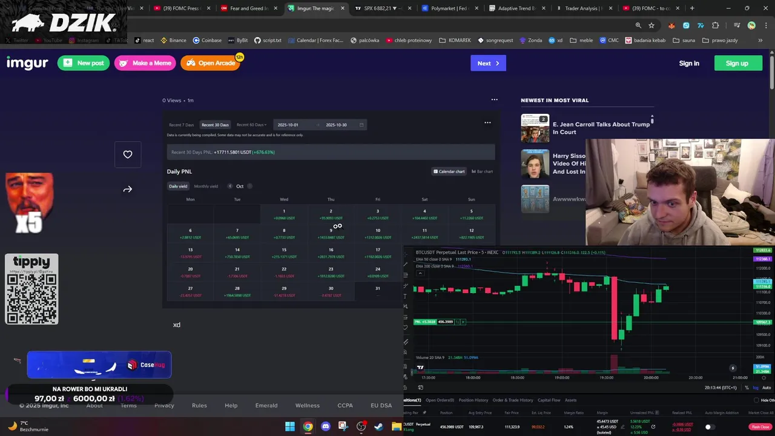Open E. Jean Carroll post thumbnail
Screen dimensions: 775x436
(535, 128)
